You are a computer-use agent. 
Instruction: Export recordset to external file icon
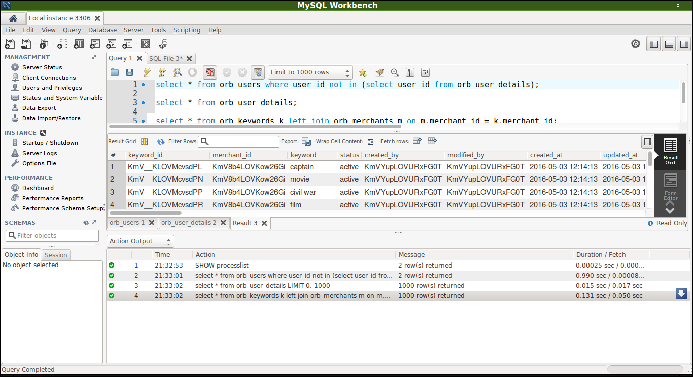tap(306, 142)
